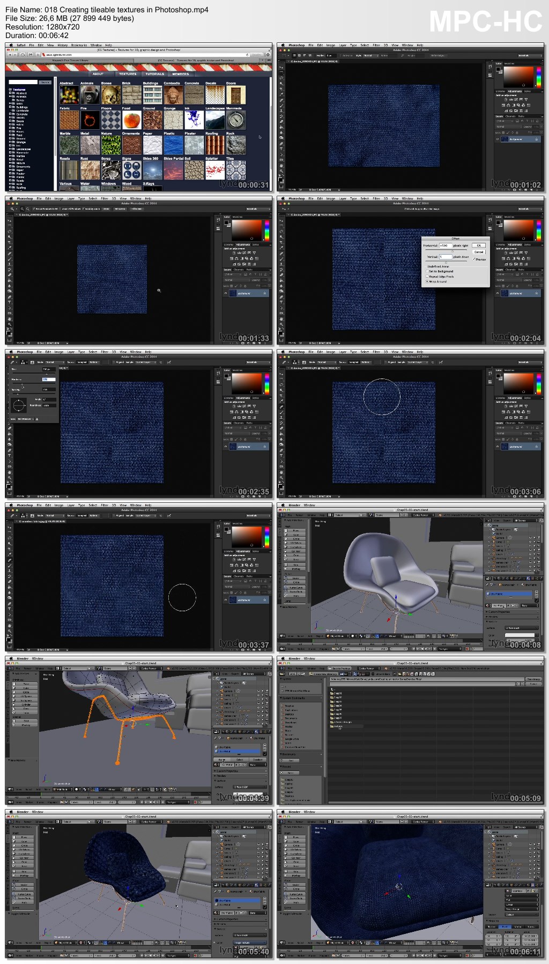Image resolution: width=549 pixels, height=964 pixels.
Task: Click TUTORIALS nav tab in 00:00:31 website
Action: pyautogui.click(x=155, y=74)
